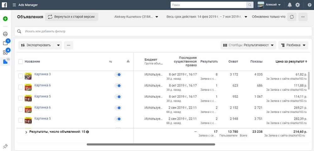Click the Экспортировать button
The height and width of the screenshot is (151, 314).
[x=36, y=45]
